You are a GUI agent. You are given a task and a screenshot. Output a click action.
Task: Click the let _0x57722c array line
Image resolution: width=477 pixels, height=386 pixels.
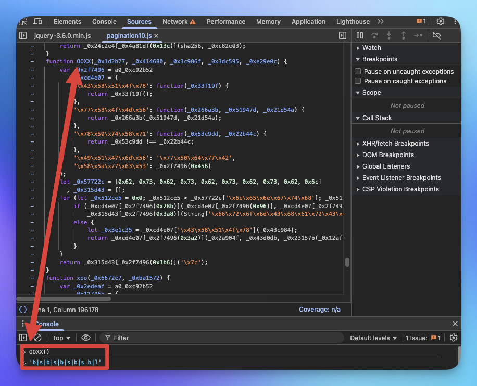click(x=191, y=182)
